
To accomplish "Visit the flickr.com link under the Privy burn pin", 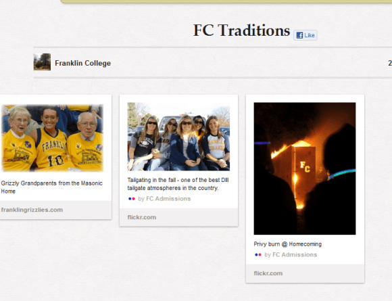I will coord(268,273).
